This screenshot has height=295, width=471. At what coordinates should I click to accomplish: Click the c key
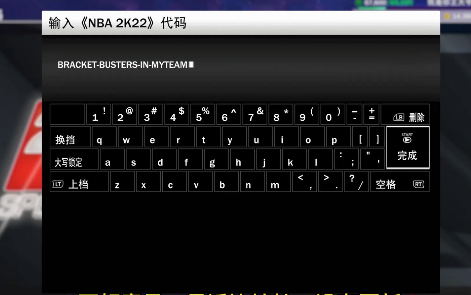[175, 182]
